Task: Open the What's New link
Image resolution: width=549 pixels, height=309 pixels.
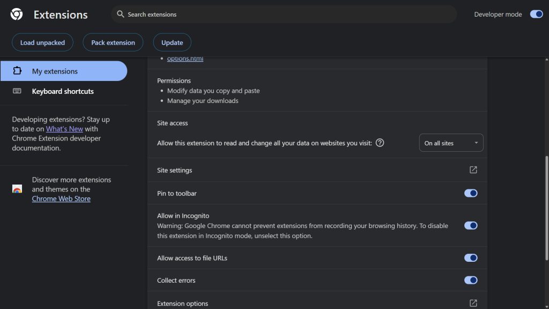Action: coord(64,129)
